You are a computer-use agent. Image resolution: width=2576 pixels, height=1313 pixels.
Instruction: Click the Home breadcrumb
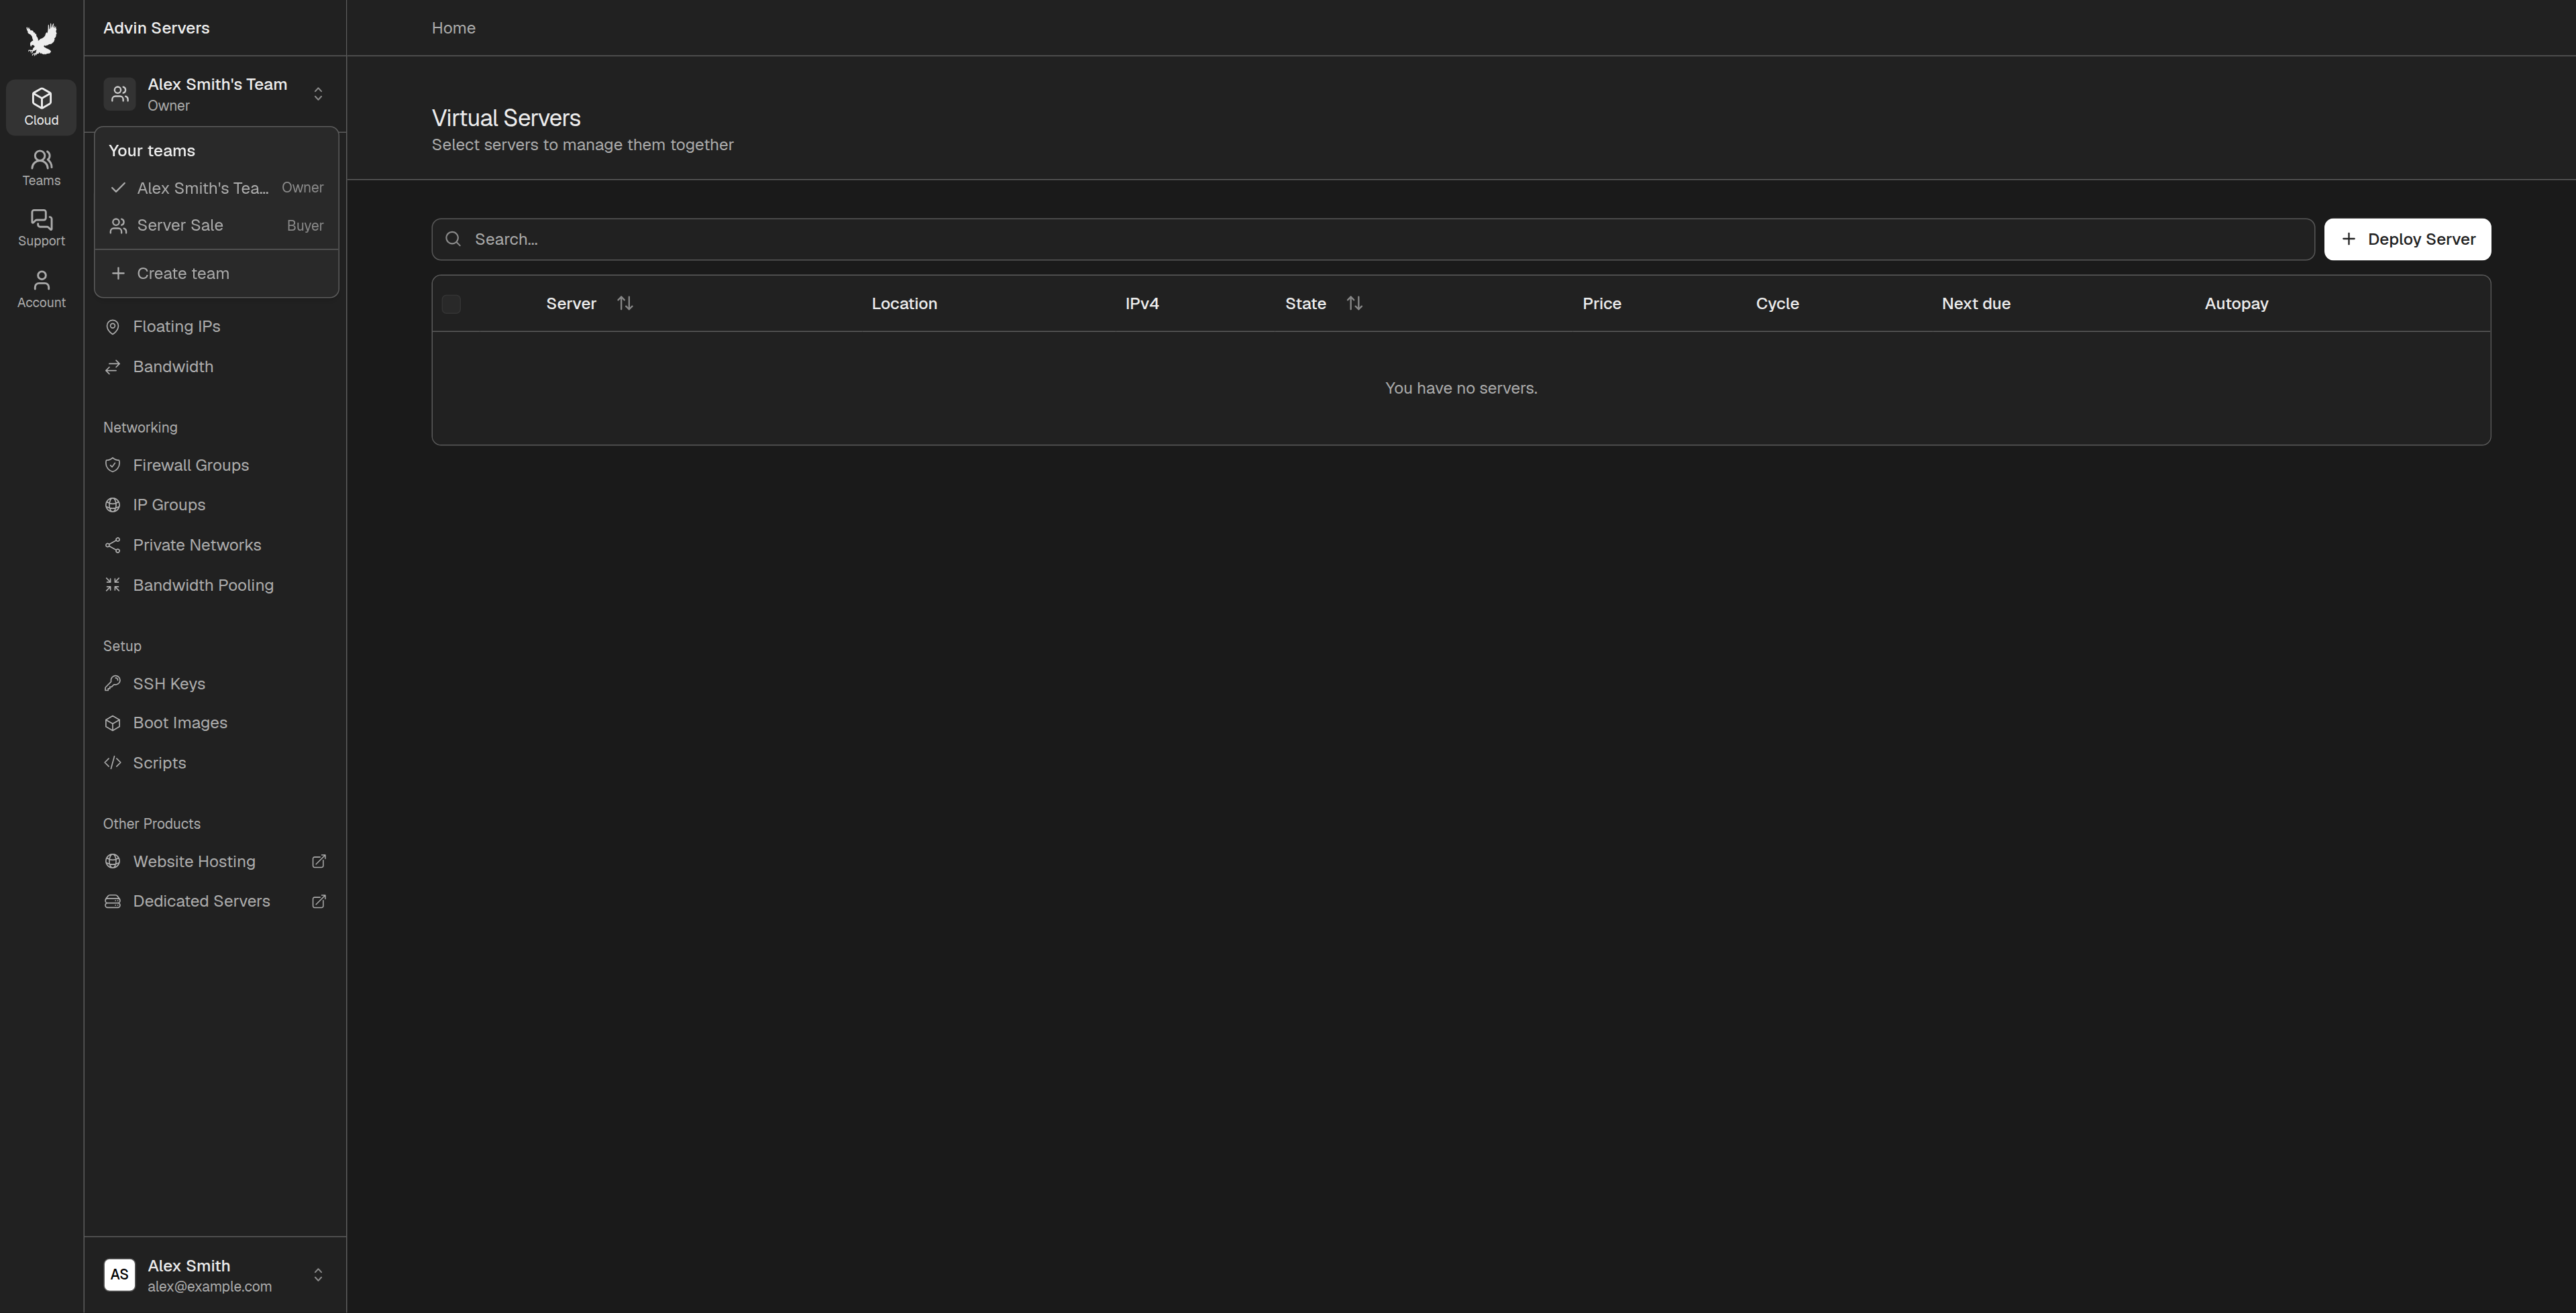453,28
